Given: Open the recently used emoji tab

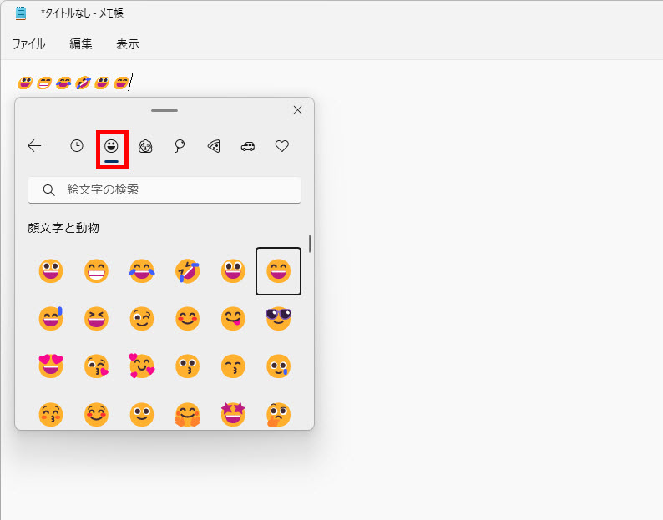Looking at the screenshot, I should pyautogui.click(x=77, y=146).
